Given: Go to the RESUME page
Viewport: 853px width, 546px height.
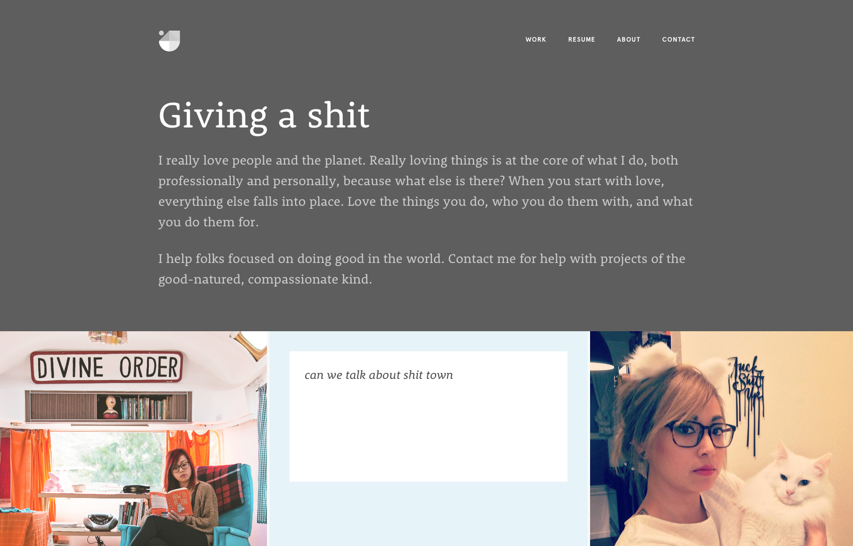Looking at the screenshot, I should [582, 40].
